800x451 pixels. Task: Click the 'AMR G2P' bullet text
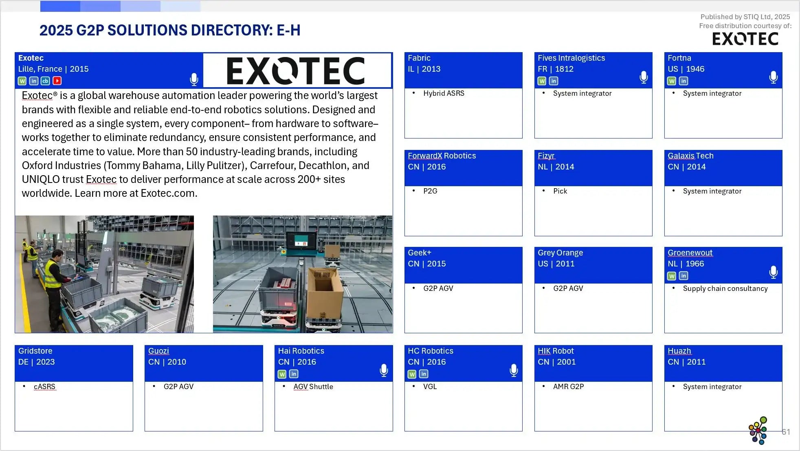(568, 387)
